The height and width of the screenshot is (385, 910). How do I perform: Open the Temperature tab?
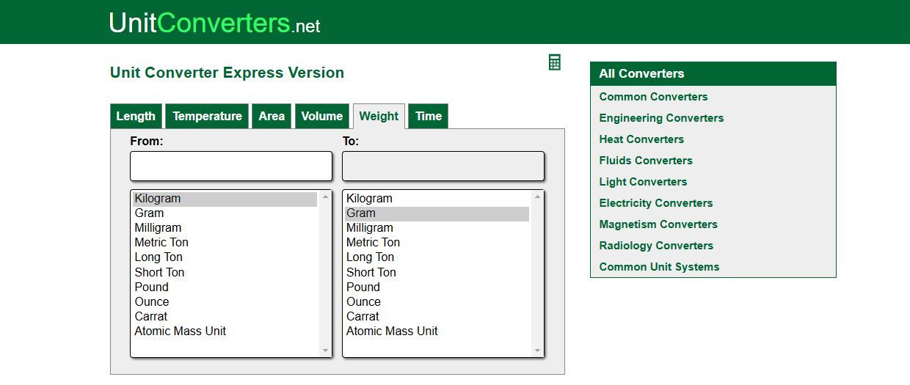pos(207,116)
